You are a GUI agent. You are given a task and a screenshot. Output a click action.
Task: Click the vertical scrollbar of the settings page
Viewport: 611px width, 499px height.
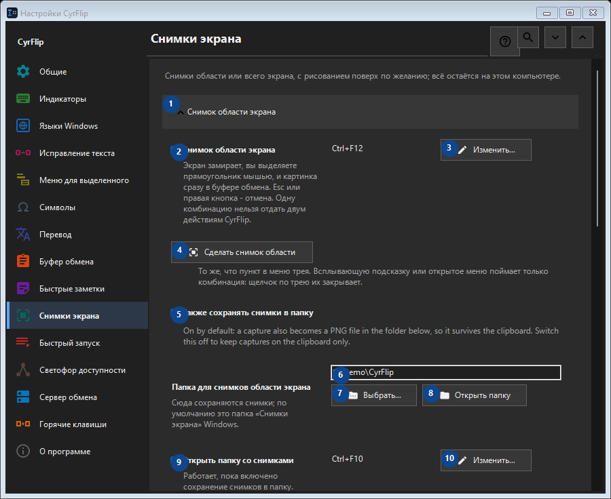(597, 148)
